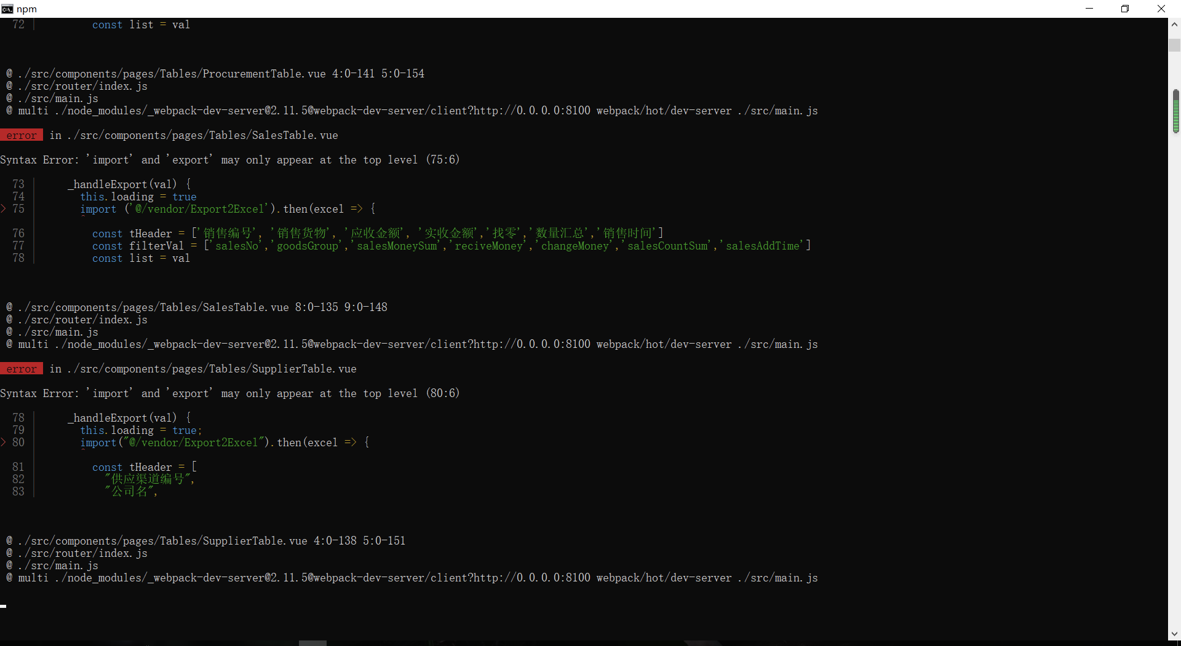1181x646 pixels.
Task: Click the npm icon in the title bar
Action: point(9,9)
